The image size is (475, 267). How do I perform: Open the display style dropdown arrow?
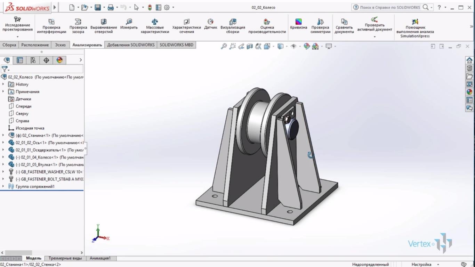[287, 46]
